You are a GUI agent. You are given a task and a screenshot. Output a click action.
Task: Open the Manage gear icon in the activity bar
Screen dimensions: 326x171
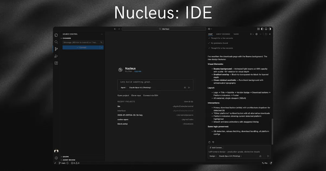tap(56, 158)
